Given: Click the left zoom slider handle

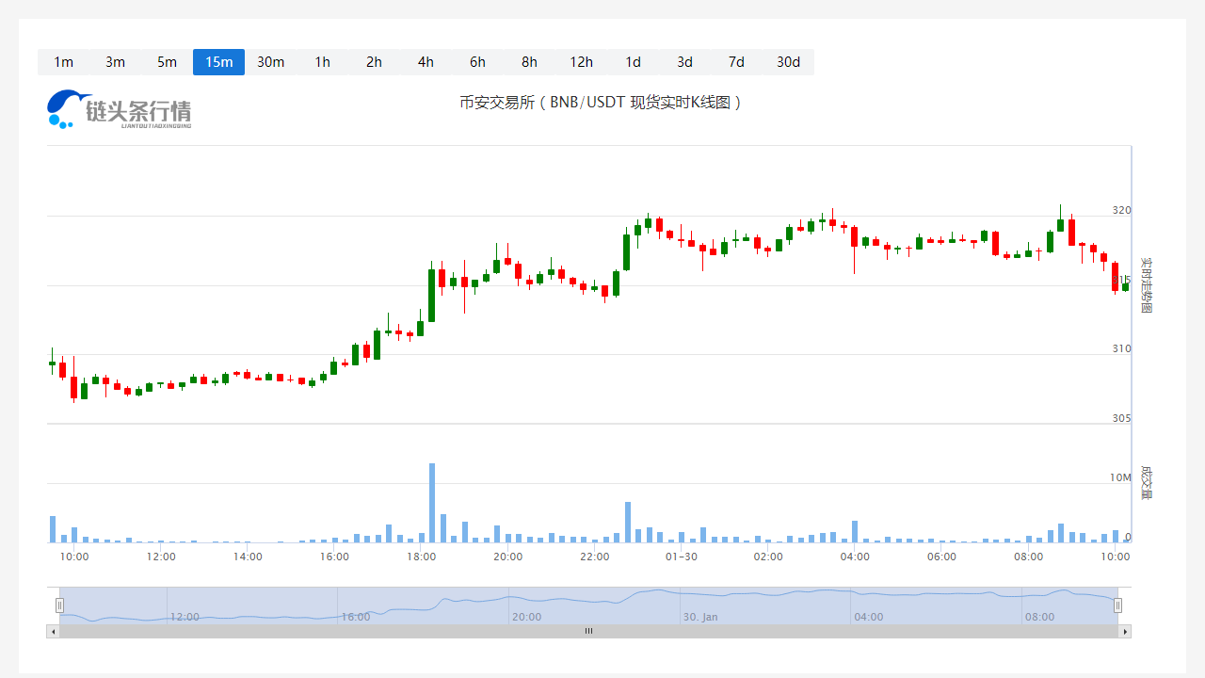Looking at the screenshot, I should [59, 605].
